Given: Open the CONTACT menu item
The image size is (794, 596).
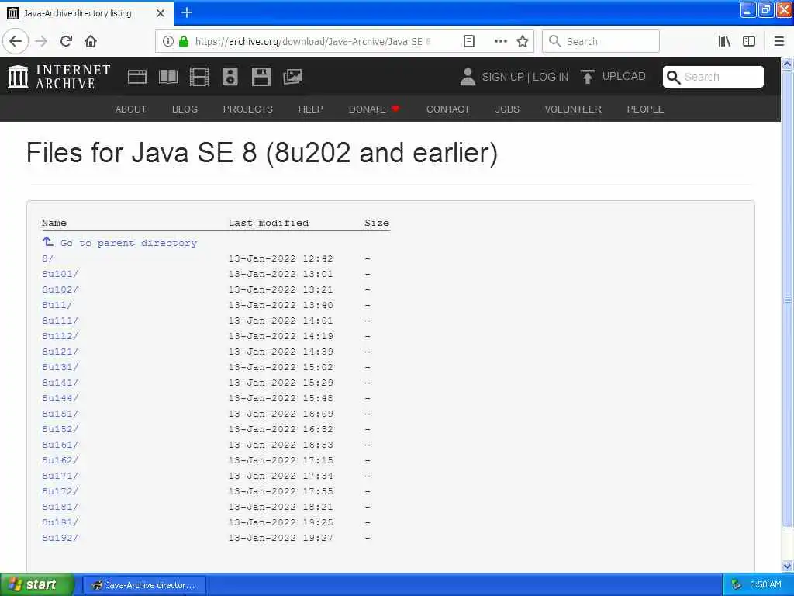Looking at the screenshot, I should [448, 109].
